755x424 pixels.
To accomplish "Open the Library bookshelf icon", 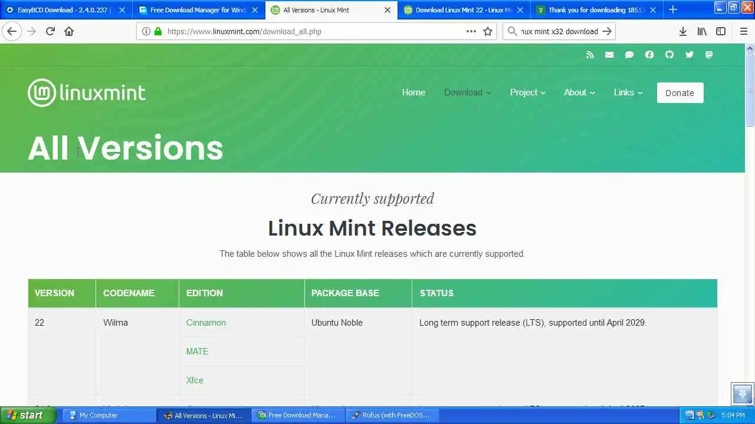I will tap(702, 31).
